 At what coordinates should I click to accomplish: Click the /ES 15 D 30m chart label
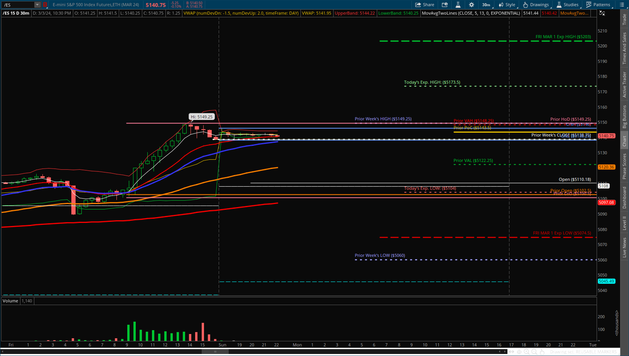[16, 13]
